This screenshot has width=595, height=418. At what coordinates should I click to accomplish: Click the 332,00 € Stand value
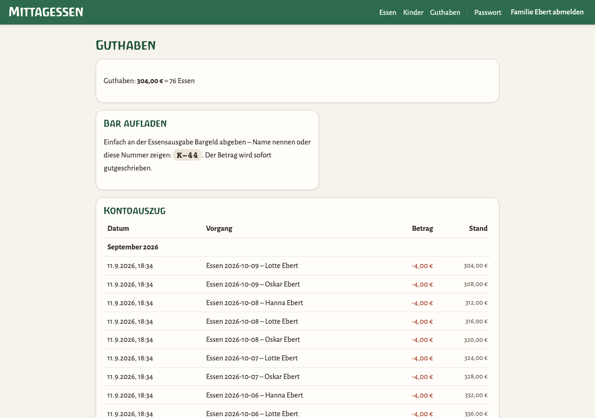point(476,395)
